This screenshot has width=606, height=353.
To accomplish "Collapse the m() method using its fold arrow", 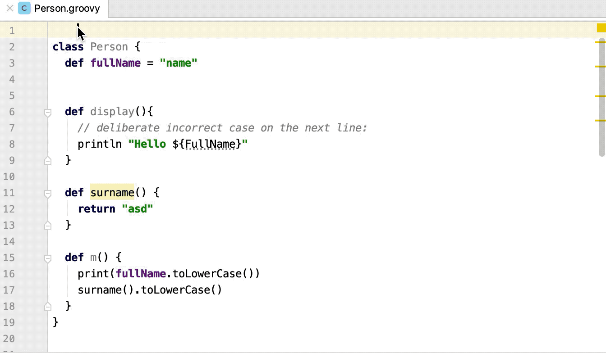I will coord(47,258).
